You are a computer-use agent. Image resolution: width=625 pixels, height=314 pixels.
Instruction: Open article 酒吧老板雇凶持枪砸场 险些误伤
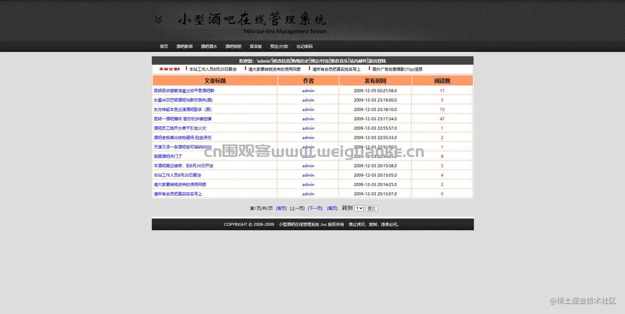[x=183, y=138]
